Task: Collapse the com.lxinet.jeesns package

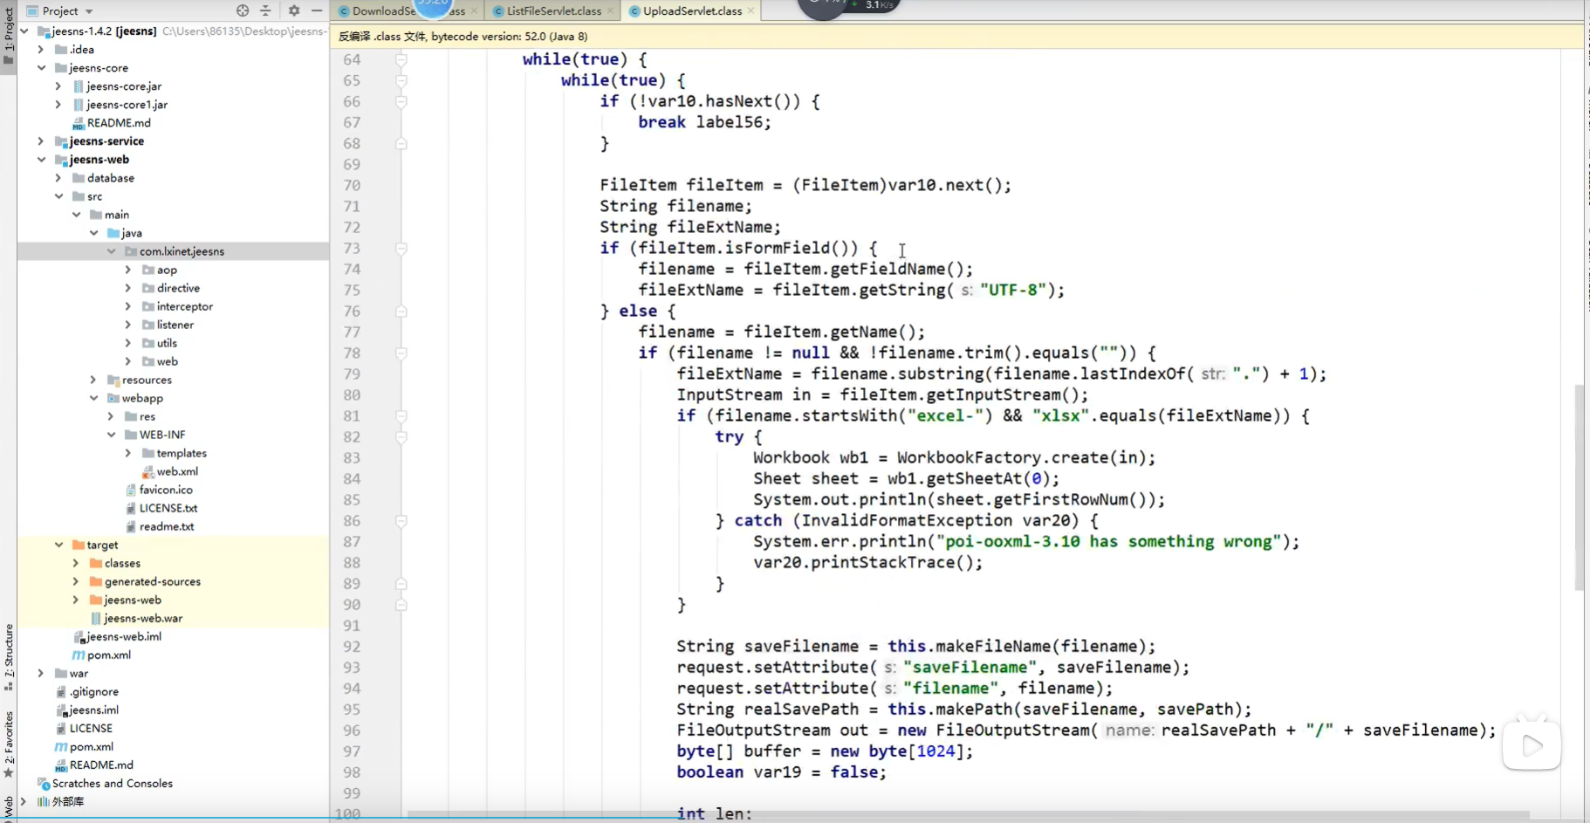Action: tap(111, 251)
